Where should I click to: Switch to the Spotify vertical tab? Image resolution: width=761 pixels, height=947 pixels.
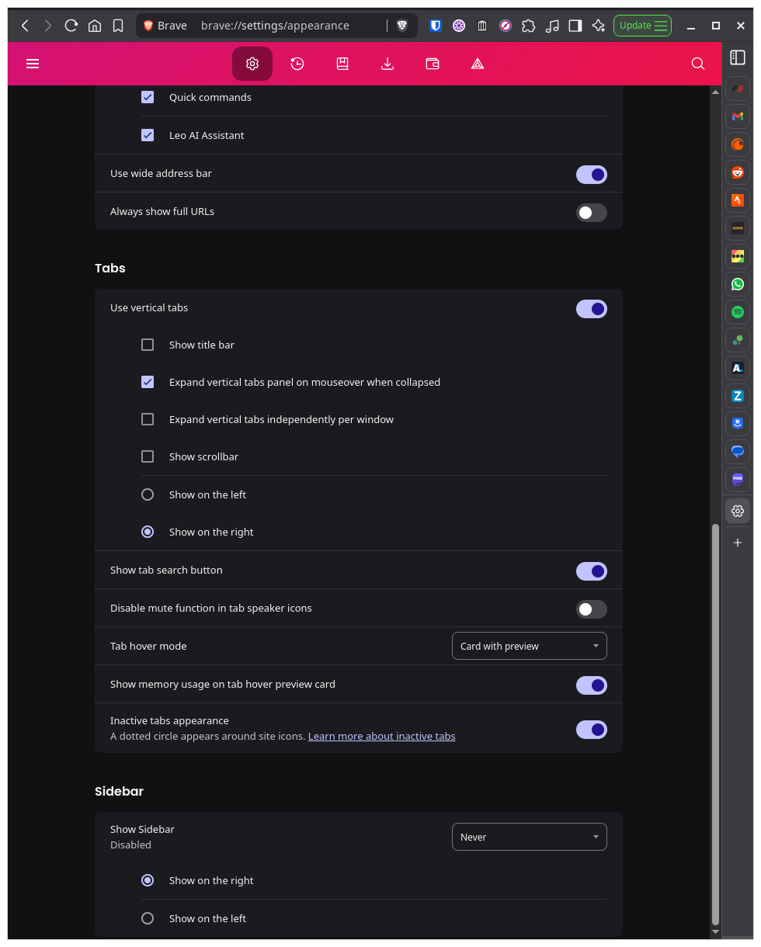[738, 312]
